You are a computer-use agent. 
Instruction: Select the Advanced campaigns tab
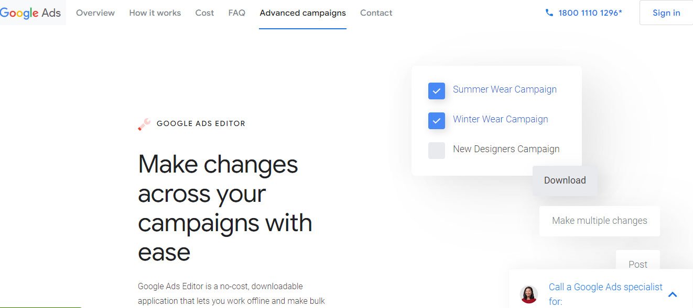302,13
